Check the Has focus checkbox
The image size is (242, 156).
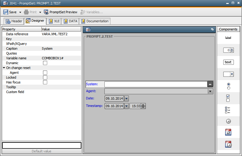click(x=45, y=82)
